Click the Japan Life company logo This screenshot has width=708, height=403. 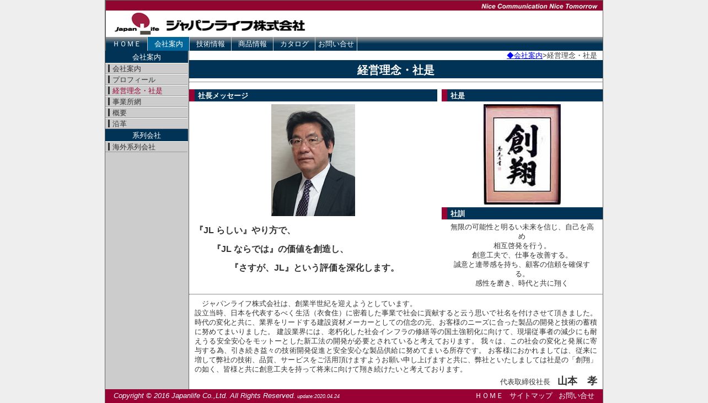210,24
